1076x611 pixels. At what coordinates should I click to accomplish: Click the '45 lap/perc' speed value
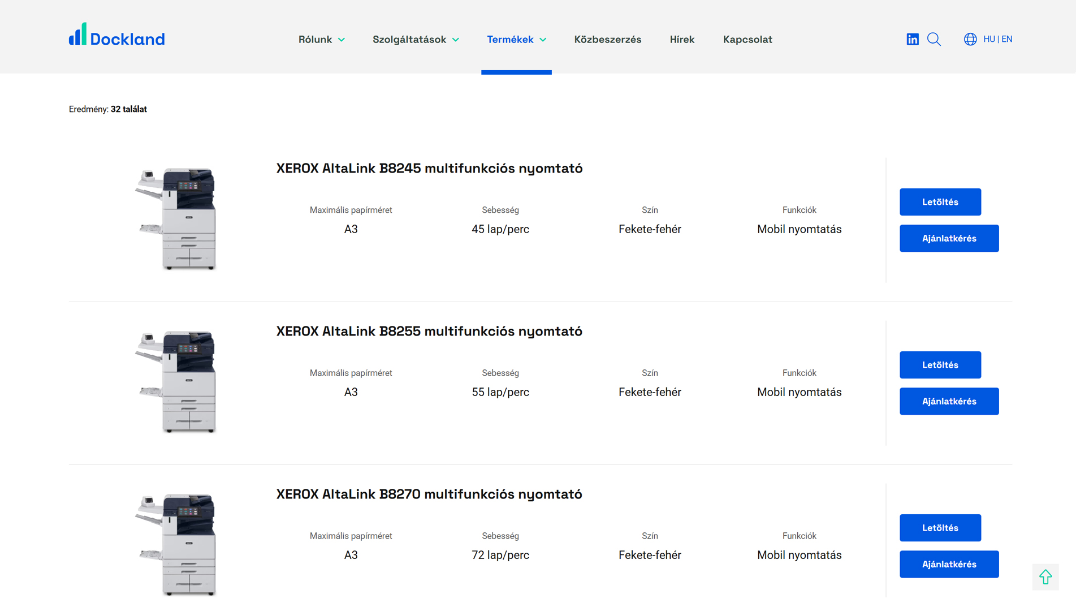pyautogui.click(x=500, y=229)
